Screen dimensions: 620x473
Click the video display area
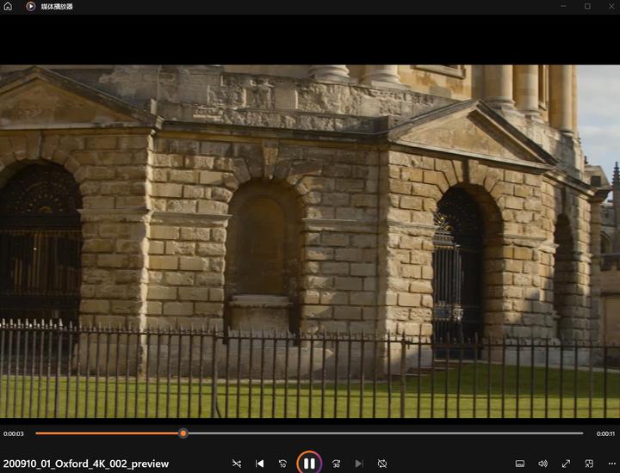pyautogui.click(x=310, y=241)
